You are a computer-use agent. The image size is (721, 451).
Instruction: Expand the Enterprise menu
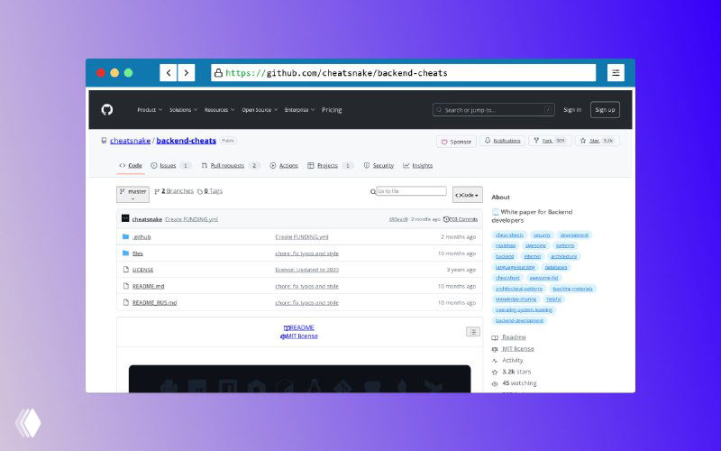click(299, 110)
